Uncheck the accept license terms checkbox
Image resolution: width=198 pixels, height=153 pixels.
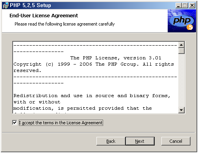(x=15, y=123)
